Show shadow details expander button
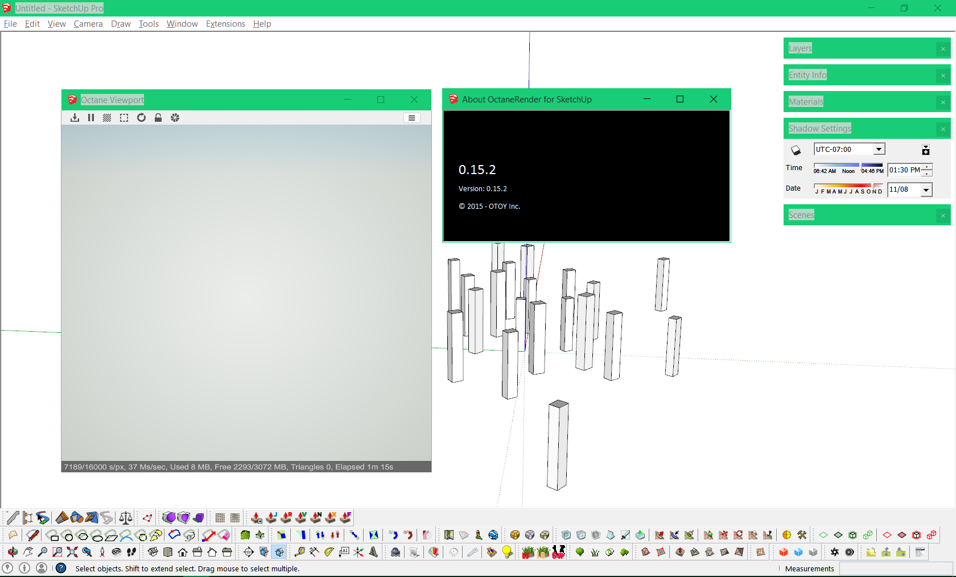The image size is (956, 577). pyautogui.click(x=926, y=150)
